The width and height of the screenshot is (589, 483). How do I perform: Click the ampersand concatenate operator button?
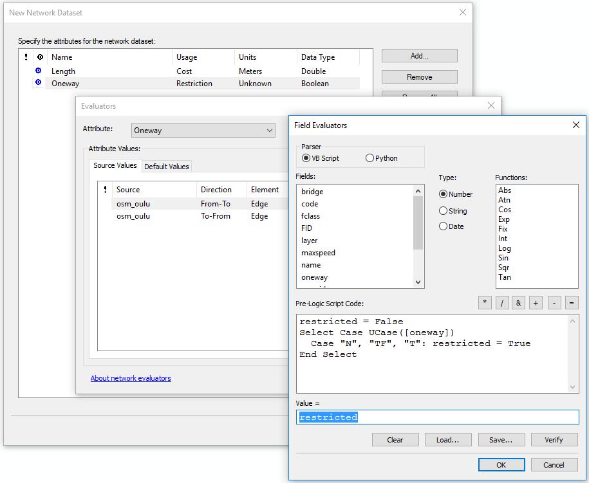coord(519,302)
